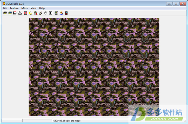Click the generated stereogram image
188x124 pixels.
click(x=94, y=67)
